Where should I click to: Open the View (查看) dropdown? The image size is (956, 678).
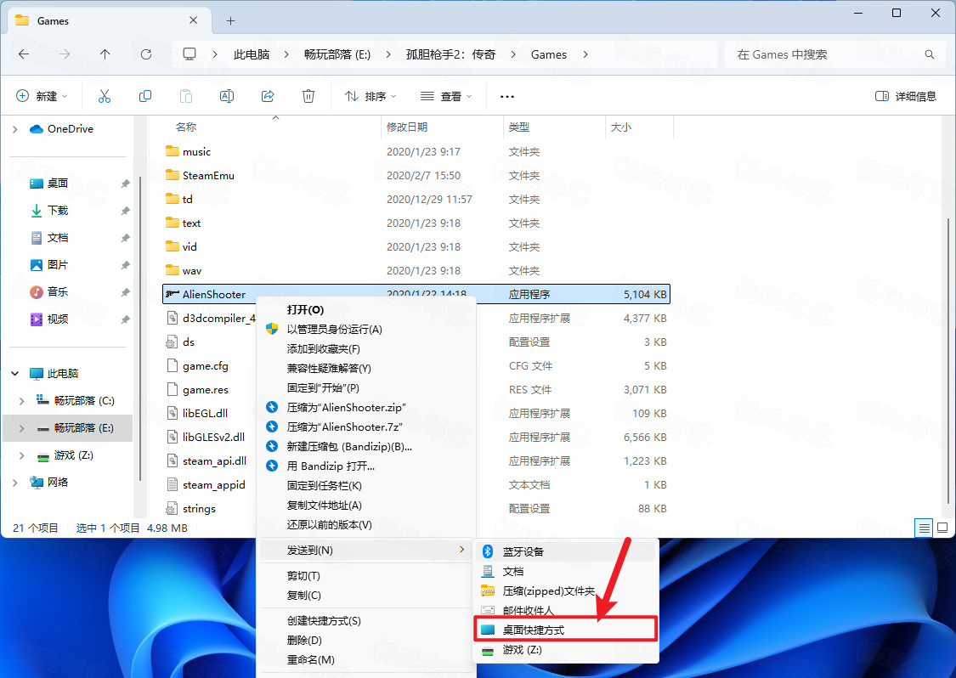coord(446,96)
